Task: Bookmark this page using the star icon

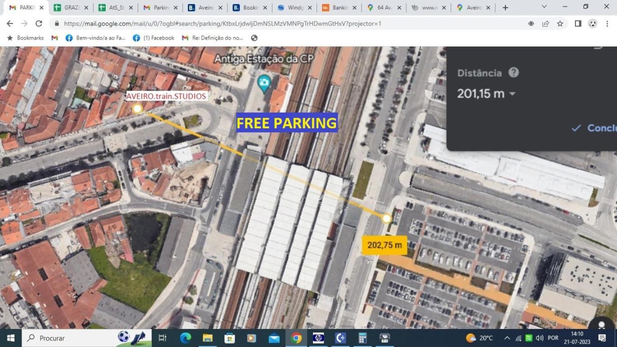Action: coord(560,23)
